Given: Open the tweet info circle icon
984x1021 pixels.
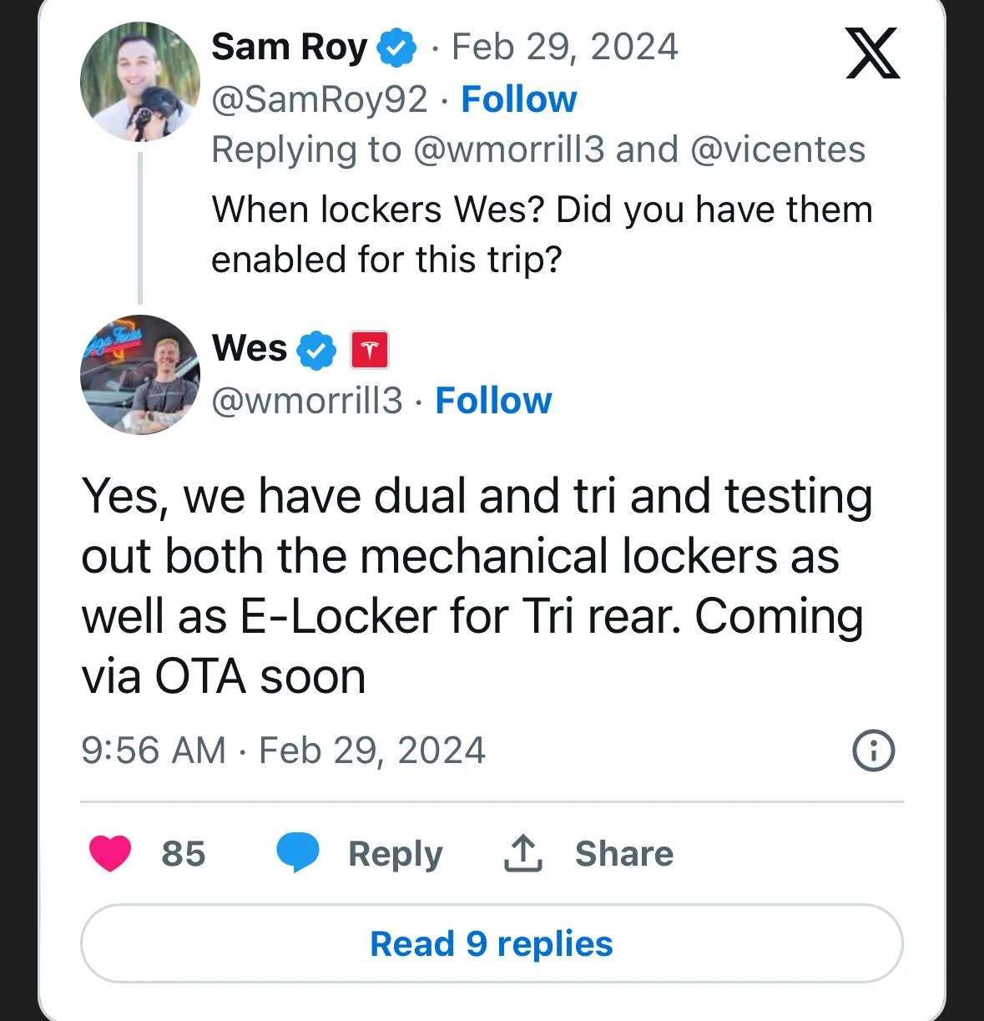Looking at the screenshot, I should [x=873, y=750].
